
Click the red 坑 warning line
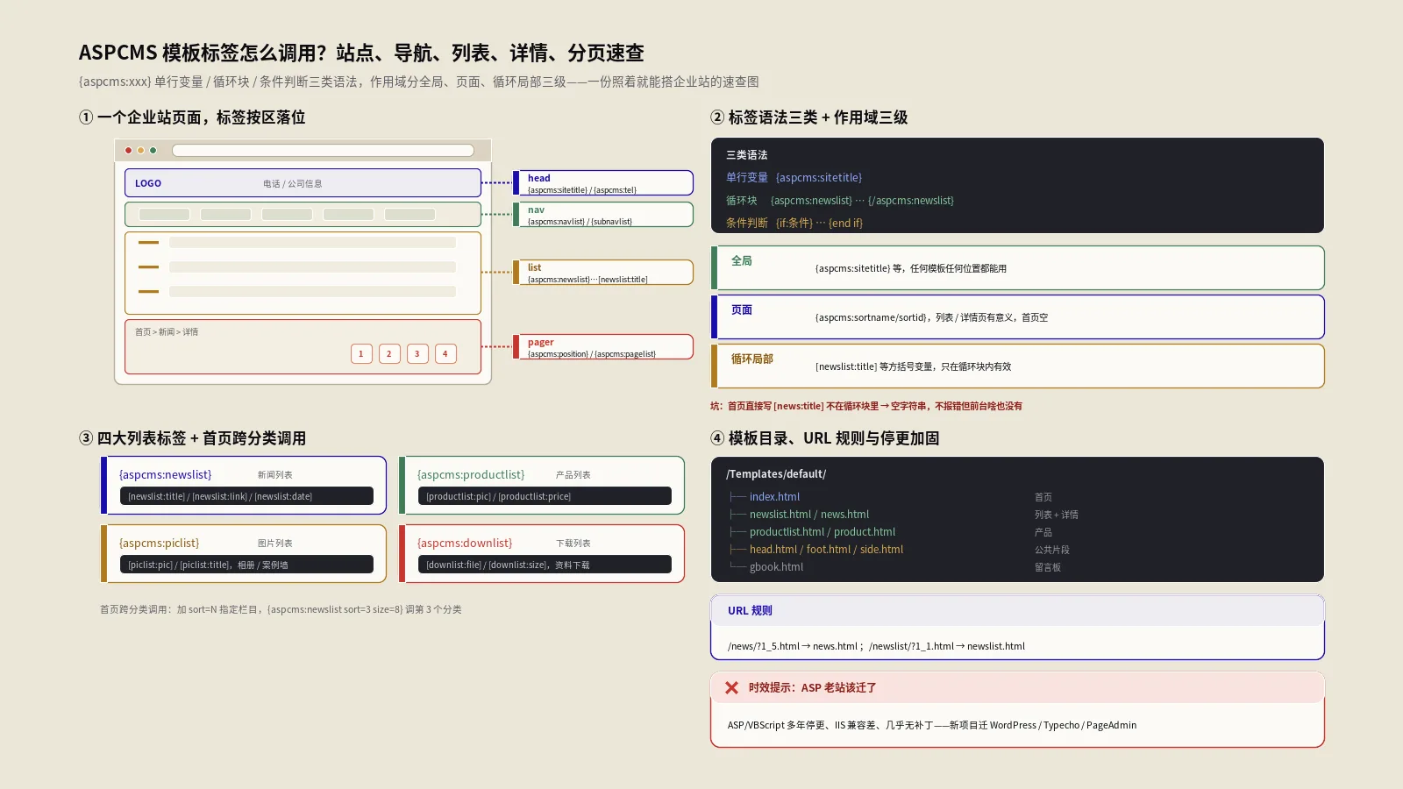(865, 406)
